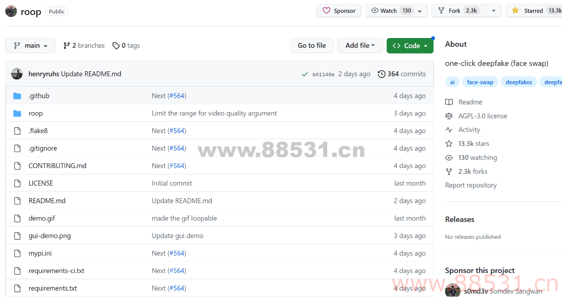
Task: Open the fork options dropdown arrow
Action: (x=494, y=11)
